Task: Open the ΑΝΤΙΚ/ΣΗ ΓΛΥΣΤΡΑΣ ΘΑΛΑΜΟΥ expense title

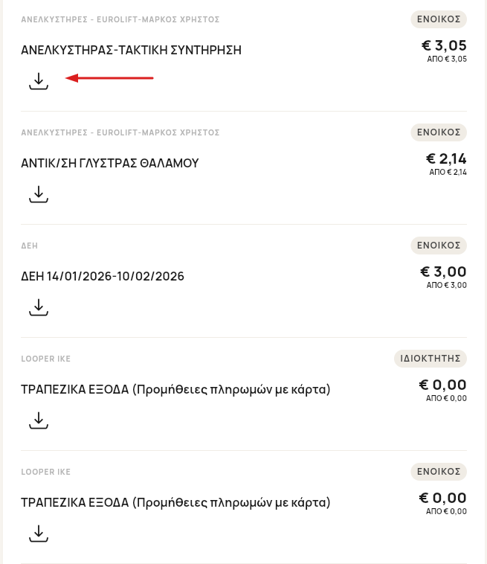Action: click(110, 164)
